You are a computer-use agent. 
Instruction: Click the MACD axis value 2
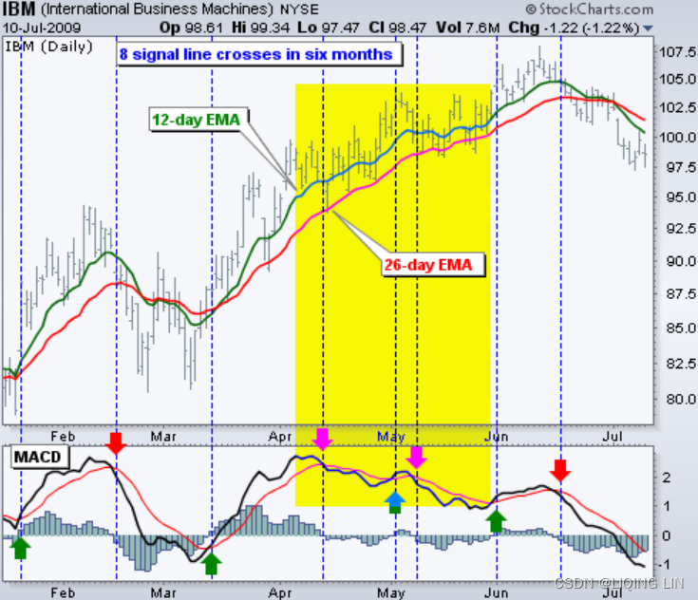coord(667,478)
